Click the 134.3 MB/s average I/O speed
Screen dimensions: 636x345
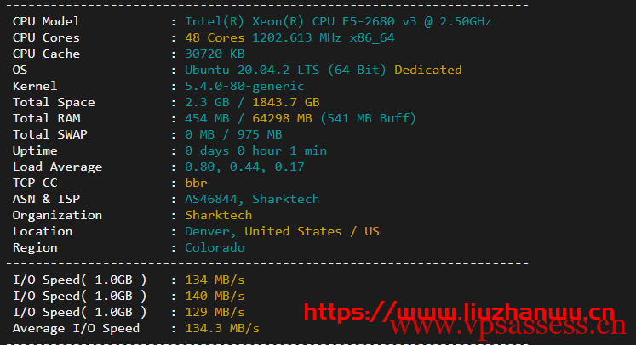[x=221, y=328]
